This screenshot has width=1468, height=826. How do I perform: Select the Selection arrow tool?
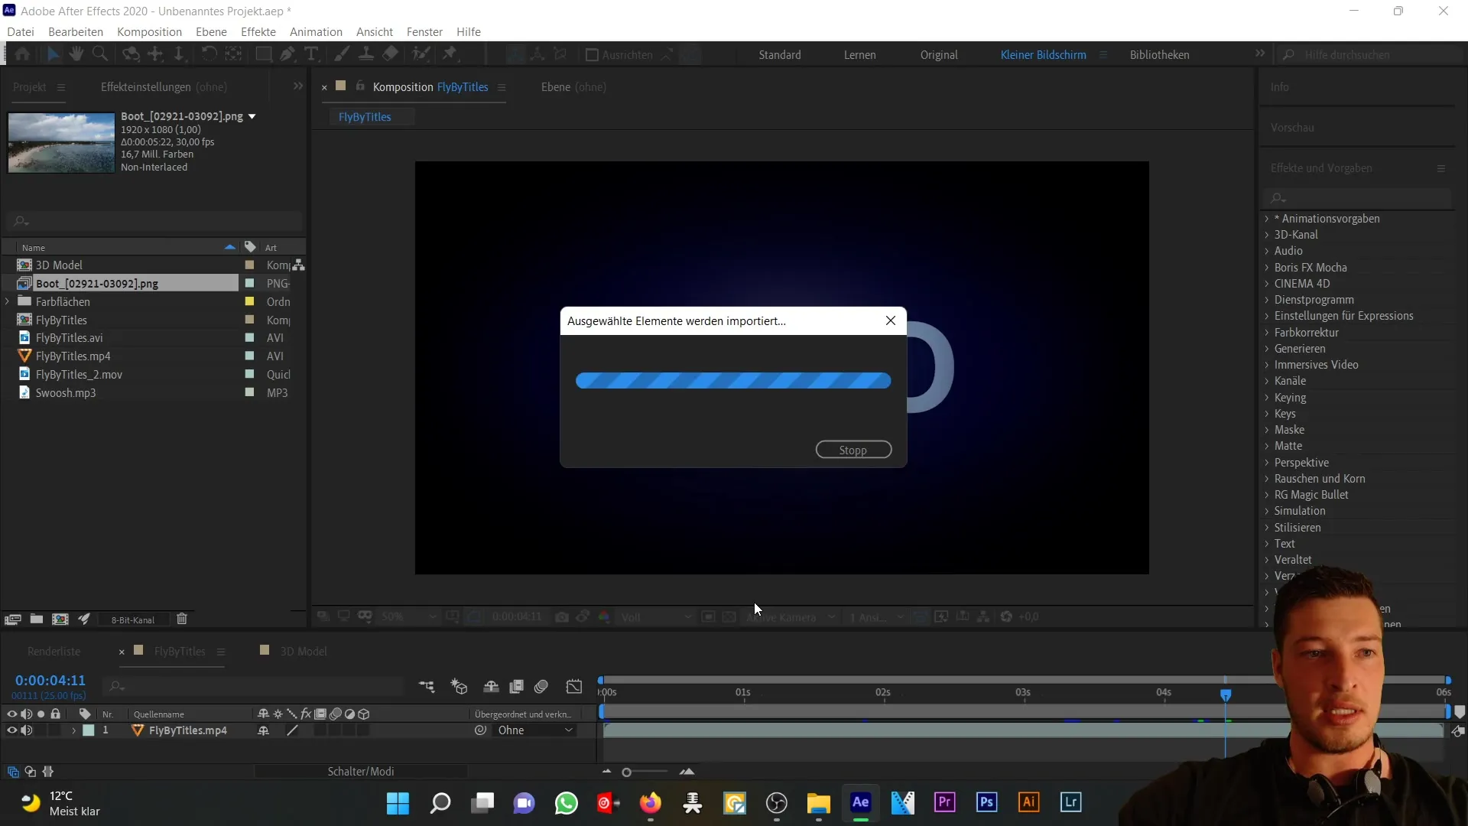(53, 54)
